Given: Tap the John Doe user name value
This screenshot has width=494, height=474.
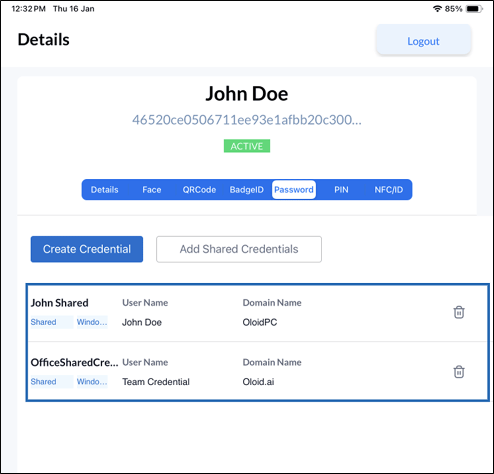Looking at the screenshot, I should (142, 323).
